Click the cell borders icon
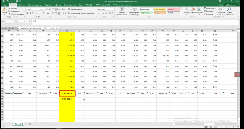Viewport: 244px width, 129px height. pos(38,13)
